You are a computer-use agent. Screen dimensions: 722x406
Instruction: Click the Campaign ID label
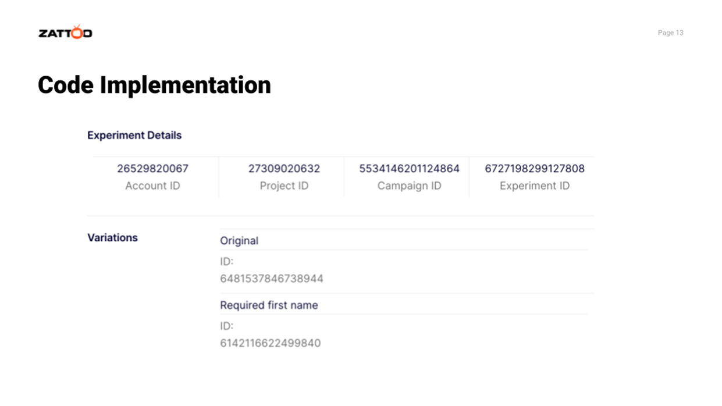[x=409, y=186]
